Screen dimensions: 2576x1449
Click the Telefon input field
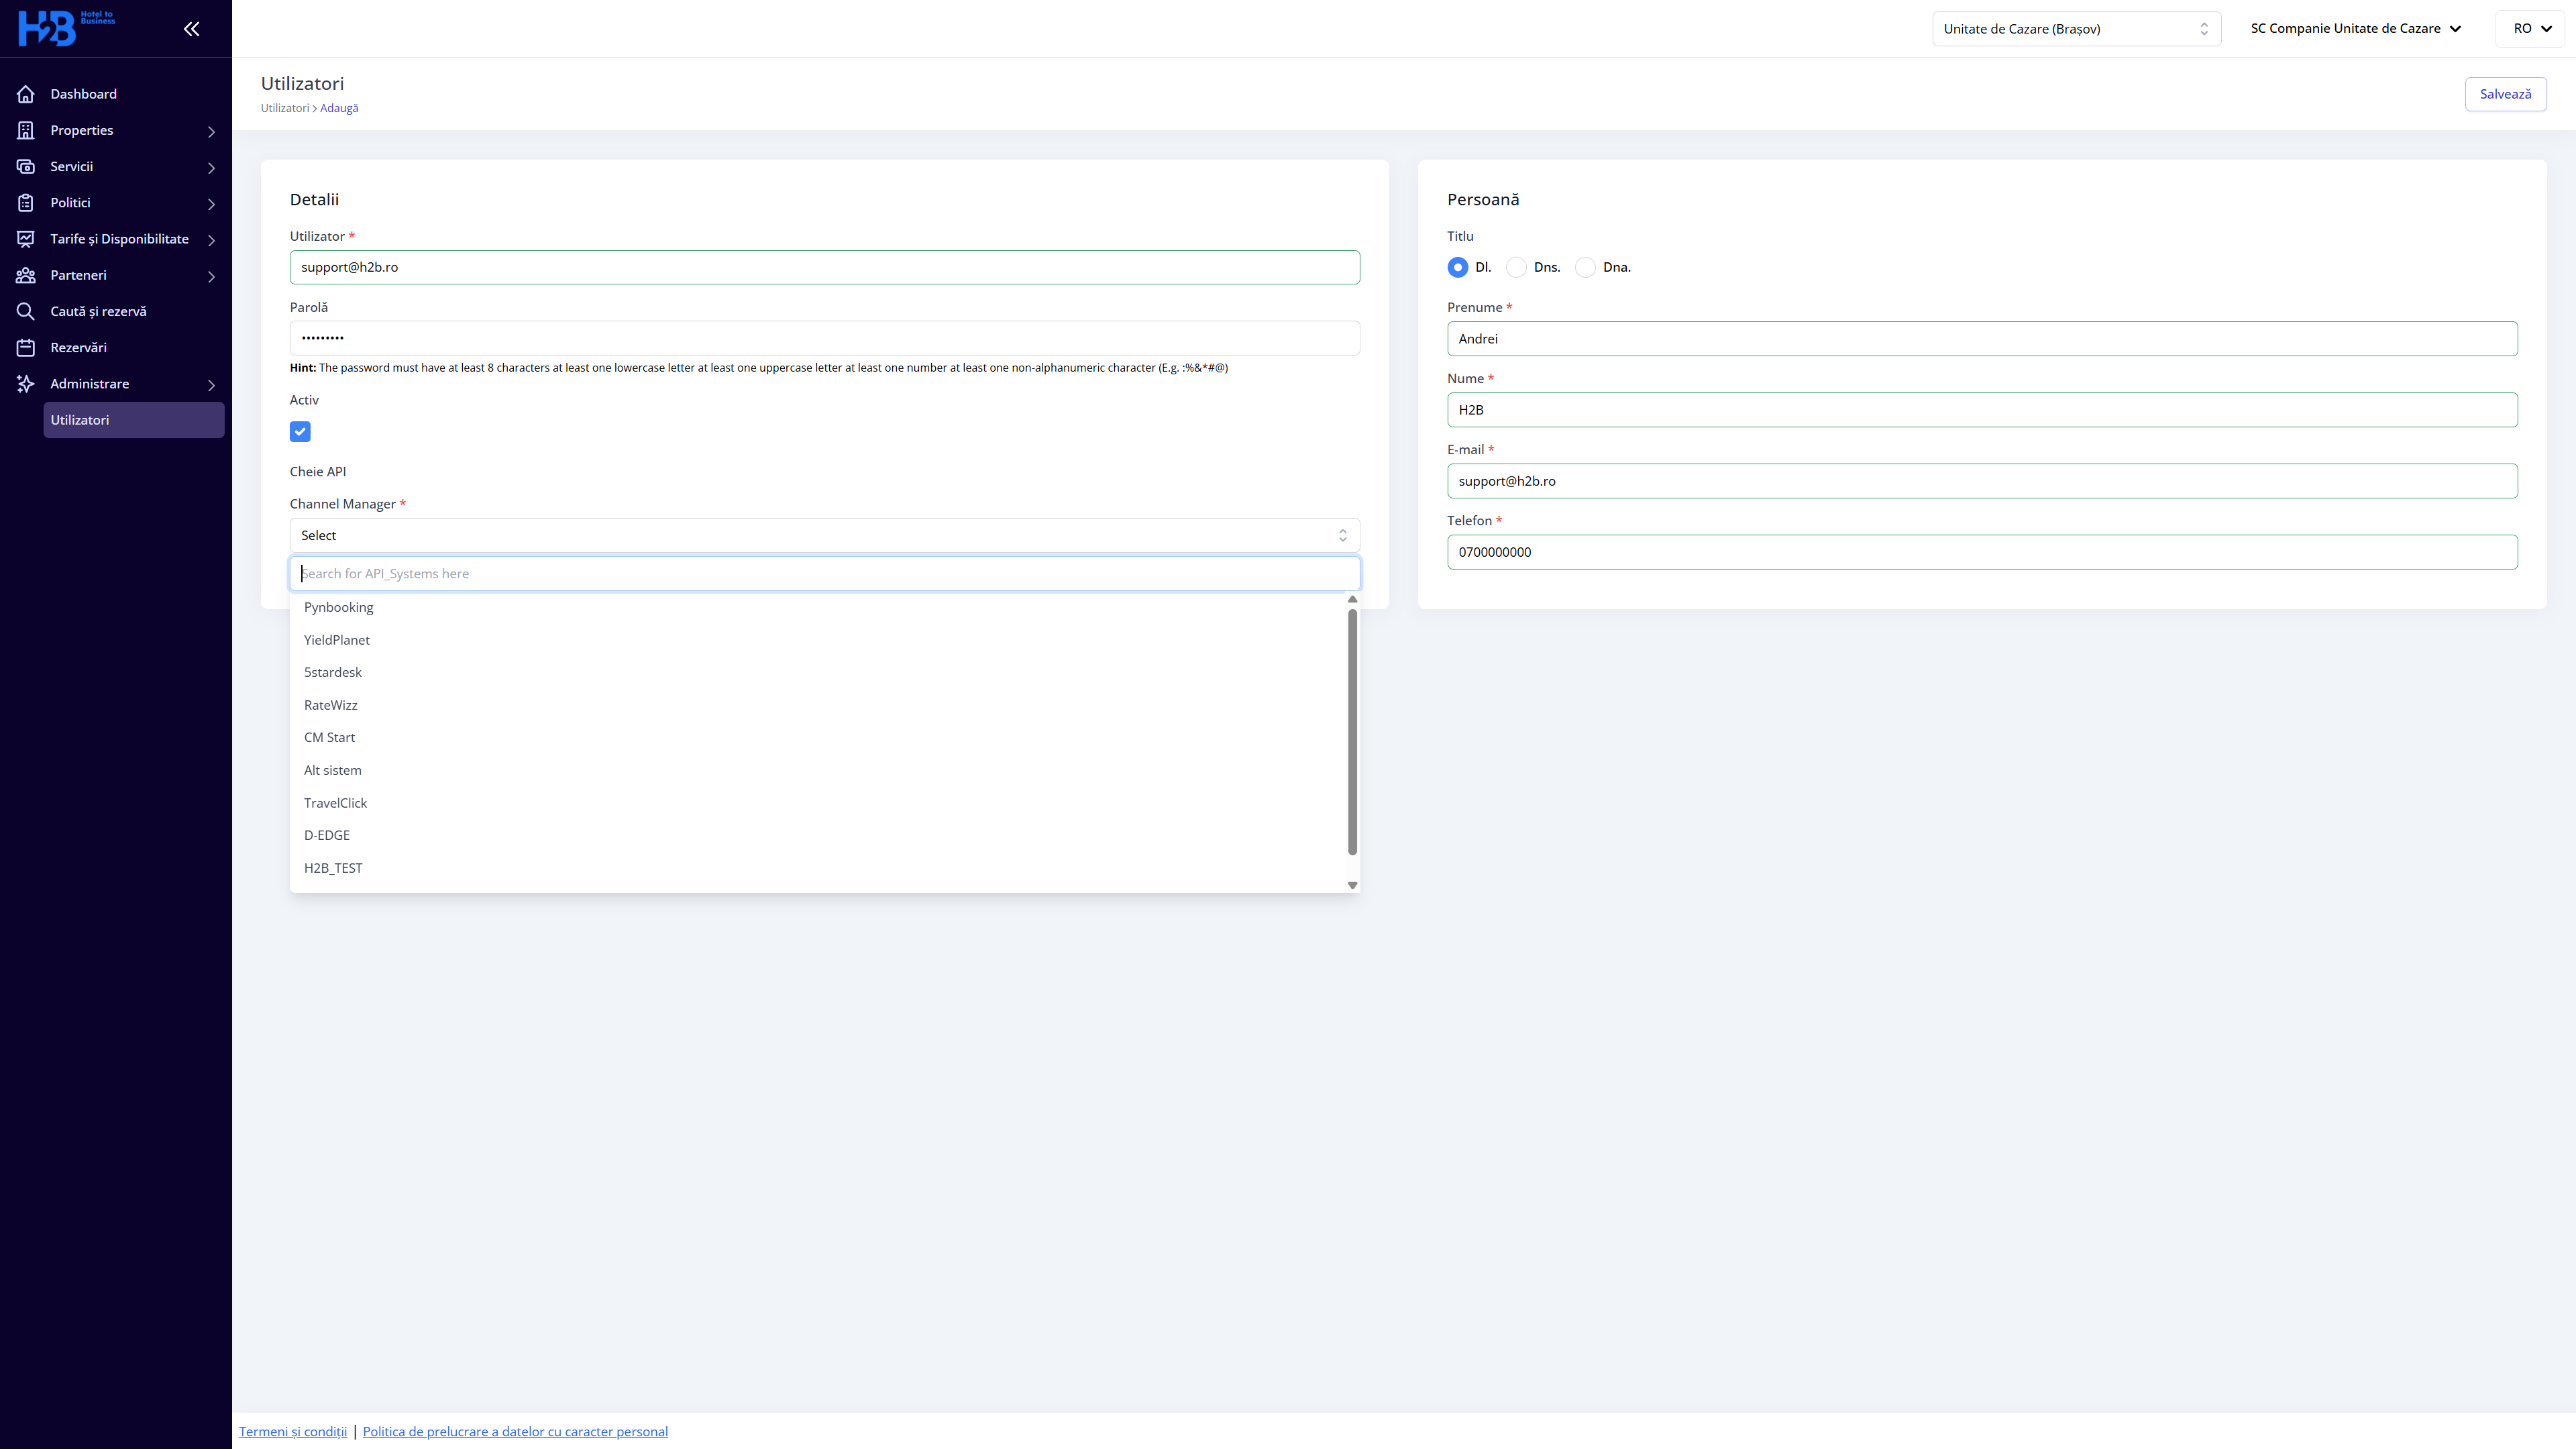1982,552
